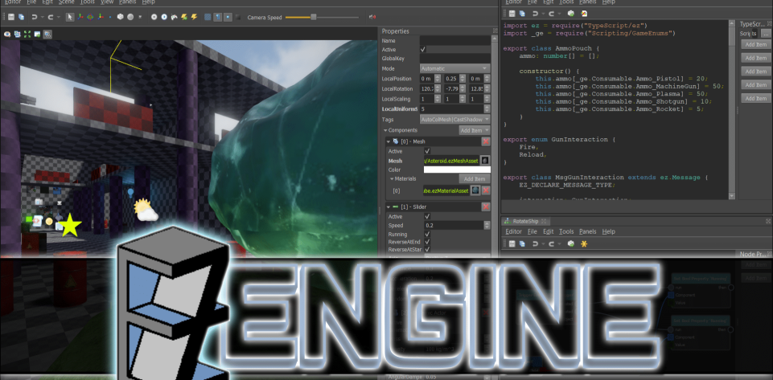The image size is (773, 380).
Task: Collapse the Materials list
Action: [392, 178]
